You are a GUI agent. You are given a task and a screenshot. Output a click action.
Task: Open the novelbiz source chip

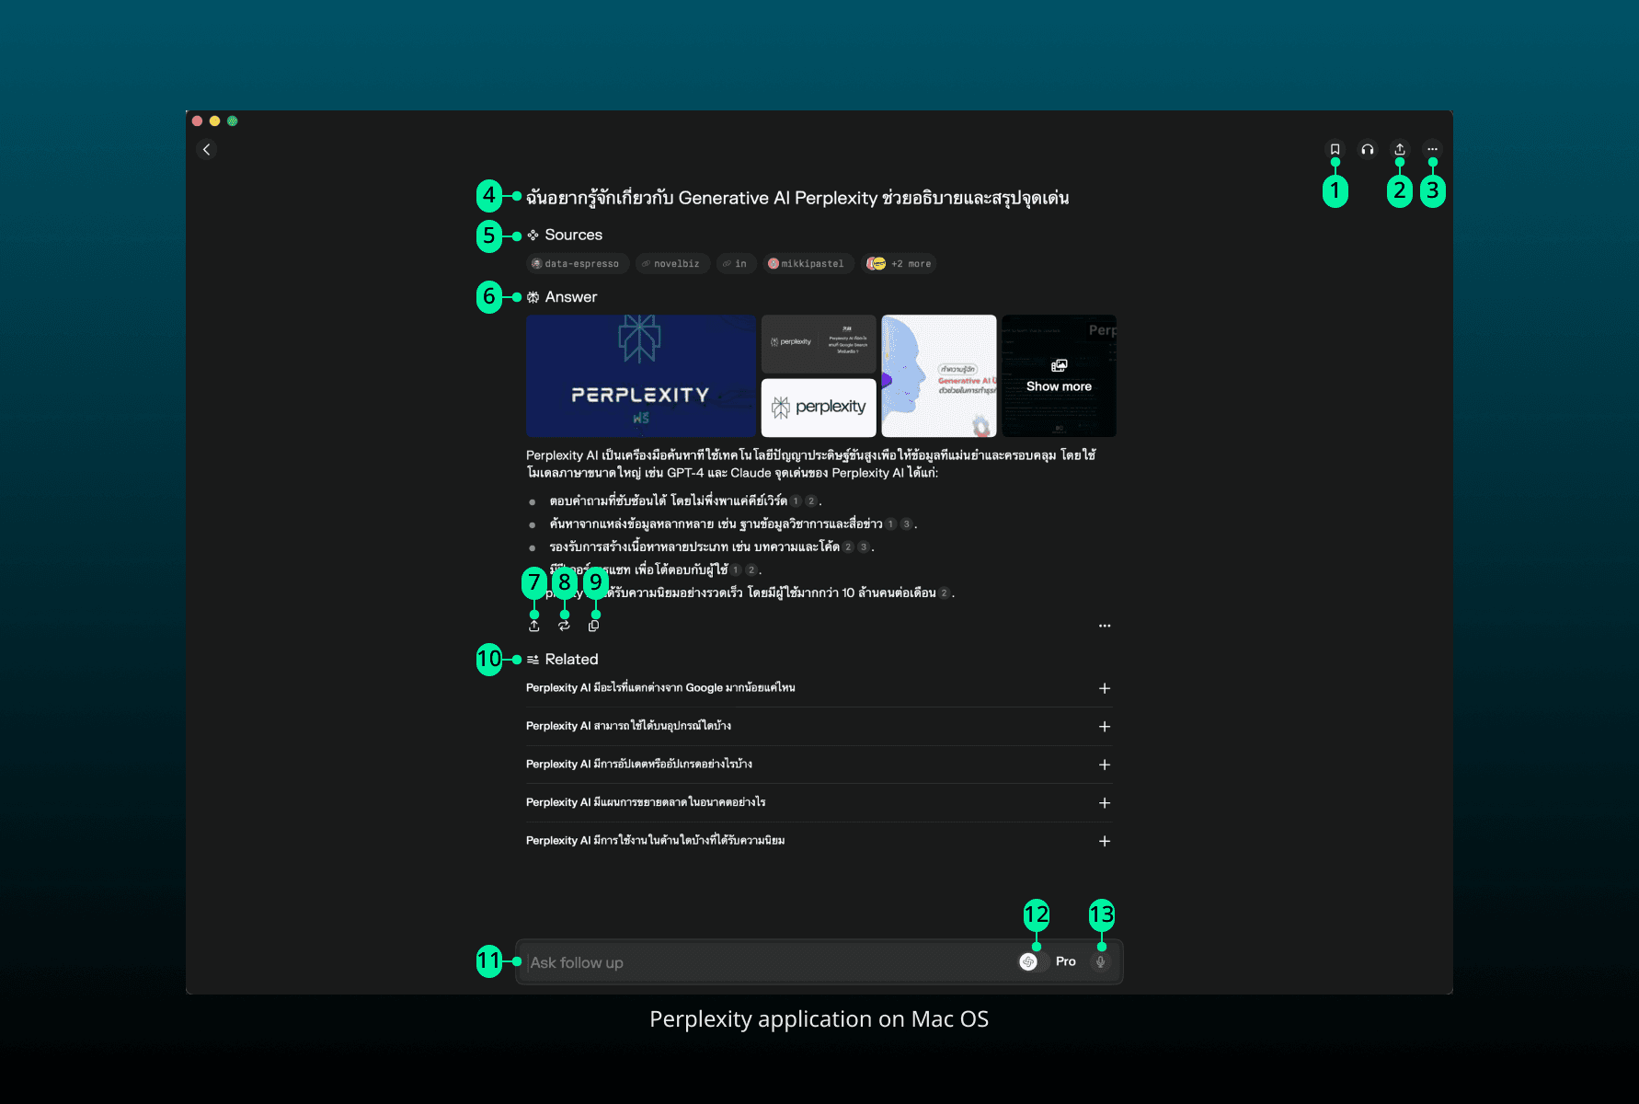pos(672,264)
